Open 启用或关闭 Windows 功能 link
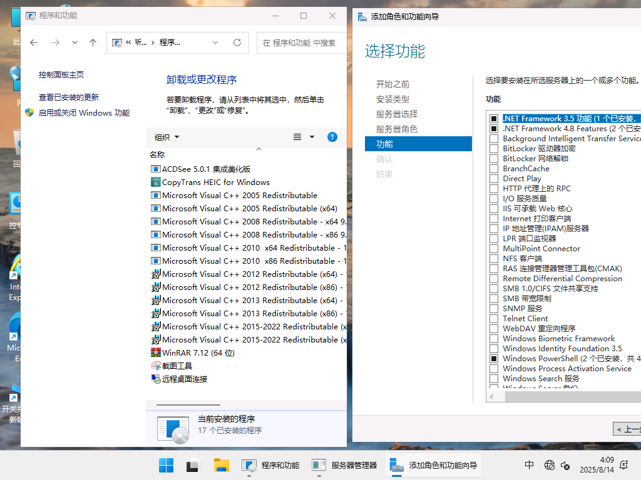 [84, 112]
